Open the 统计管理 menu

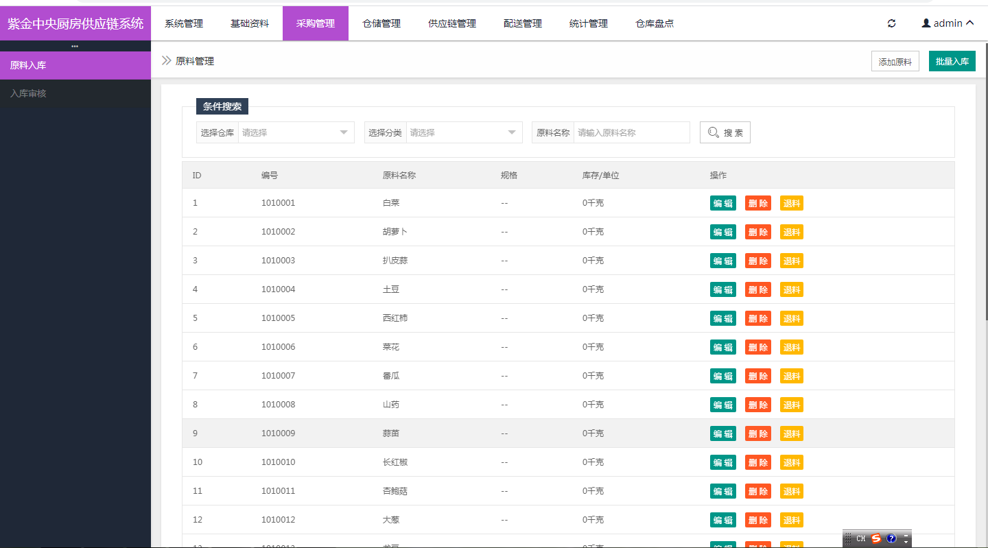589,23
